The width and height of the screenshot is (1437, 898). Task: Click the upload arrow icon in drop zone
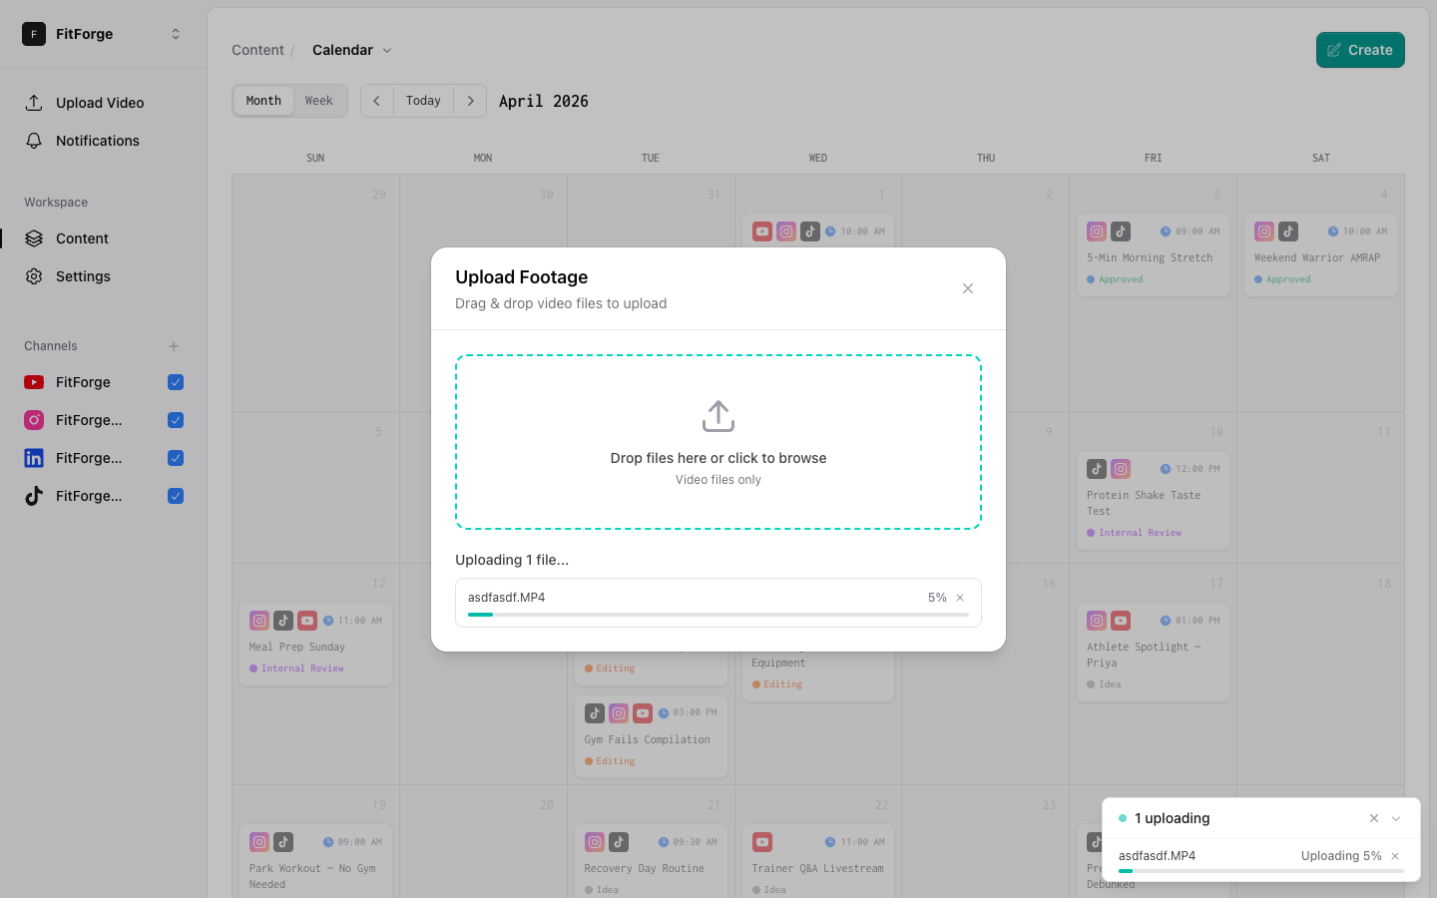(718, 417)
